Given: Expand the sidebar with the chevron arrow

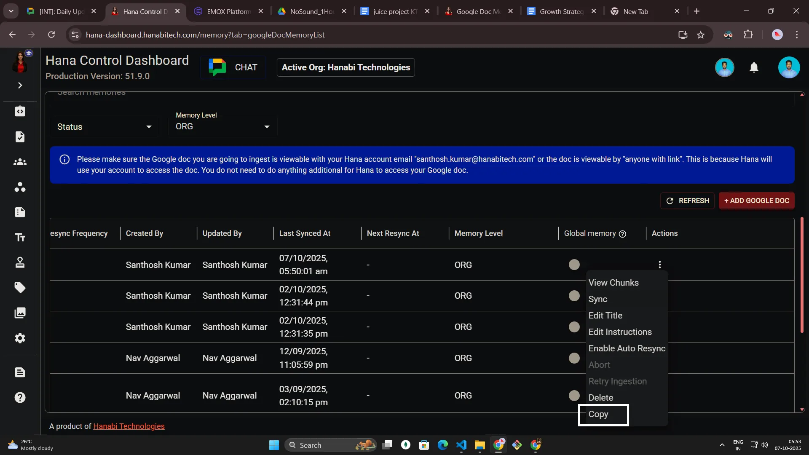Looking at the screenshot, I should 20,85.
